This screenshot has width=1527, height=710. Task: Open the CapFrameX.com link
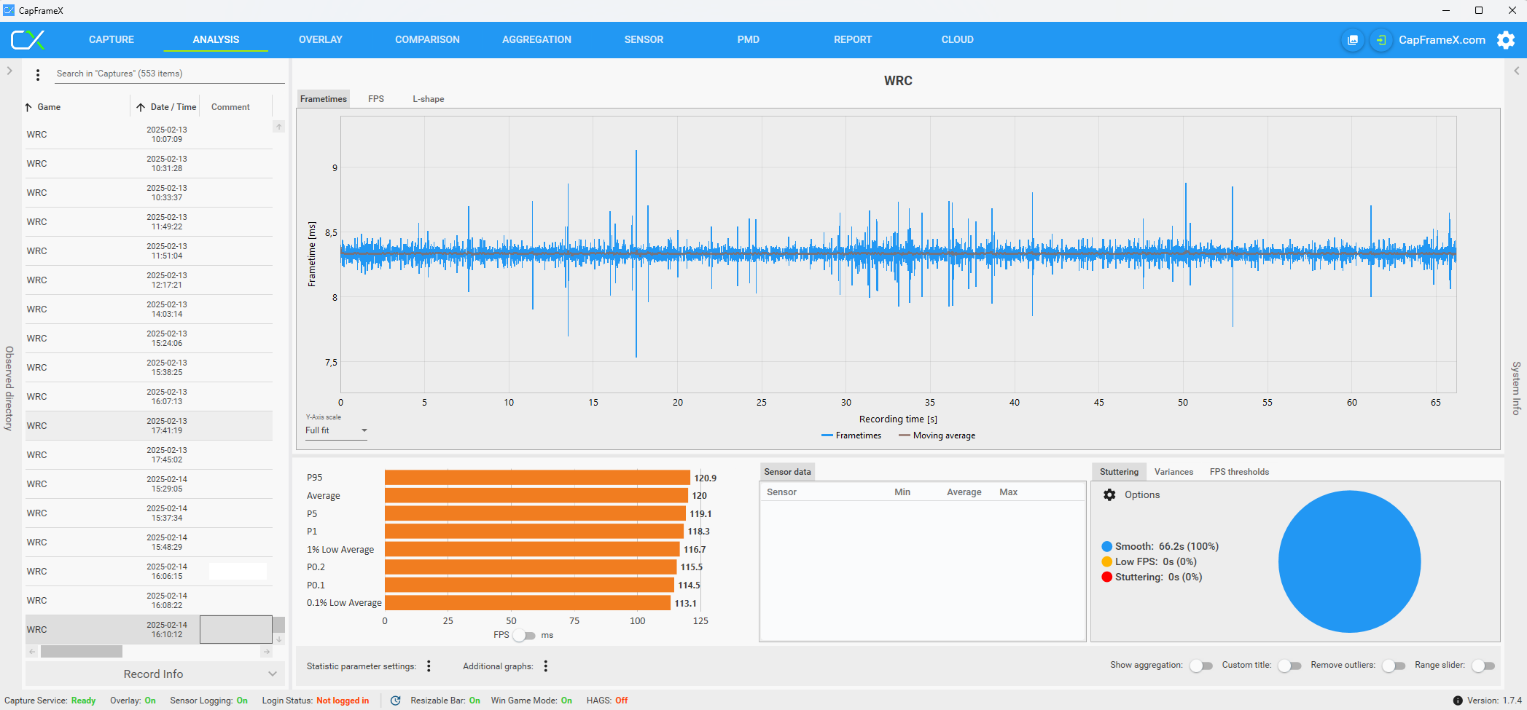1441,40
